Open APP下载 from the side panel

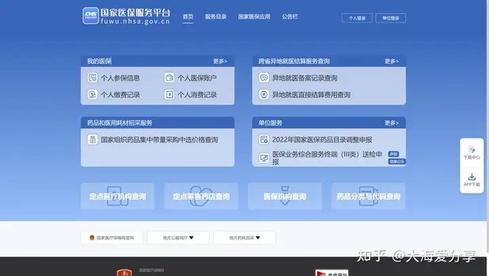click(x=472, y=180)
